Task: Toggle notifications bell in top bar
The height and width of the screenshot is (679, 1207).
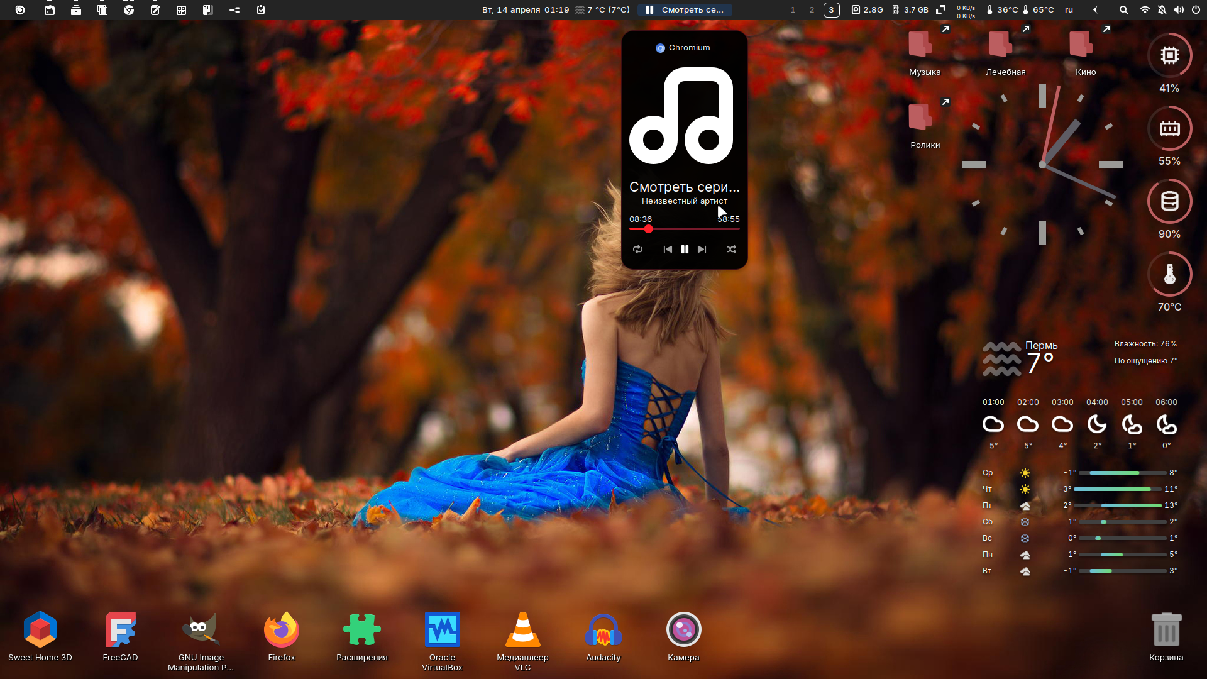Action: click(1162, 9)
